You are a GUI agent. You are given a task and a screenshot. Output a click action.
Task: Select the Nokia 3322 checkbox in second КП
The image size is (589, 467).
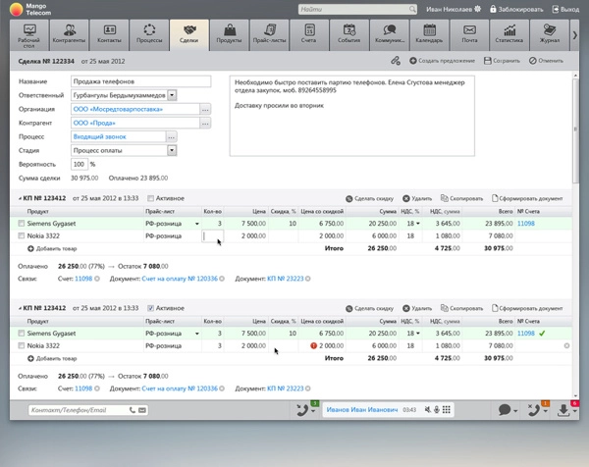(x=22, y=346)
